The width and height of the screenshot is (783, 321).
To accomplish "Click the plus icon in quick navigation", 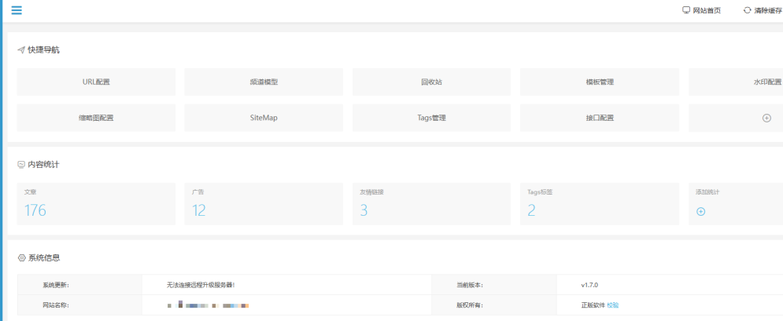I will [766, 118].
